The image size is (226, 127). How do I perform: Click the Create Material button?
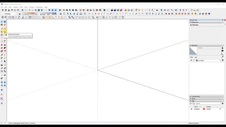tap(222, 51)
